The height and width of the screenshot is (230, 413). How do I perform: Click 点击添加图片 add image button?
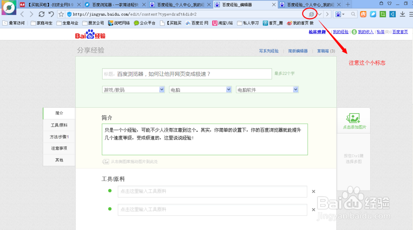(354, 121)
